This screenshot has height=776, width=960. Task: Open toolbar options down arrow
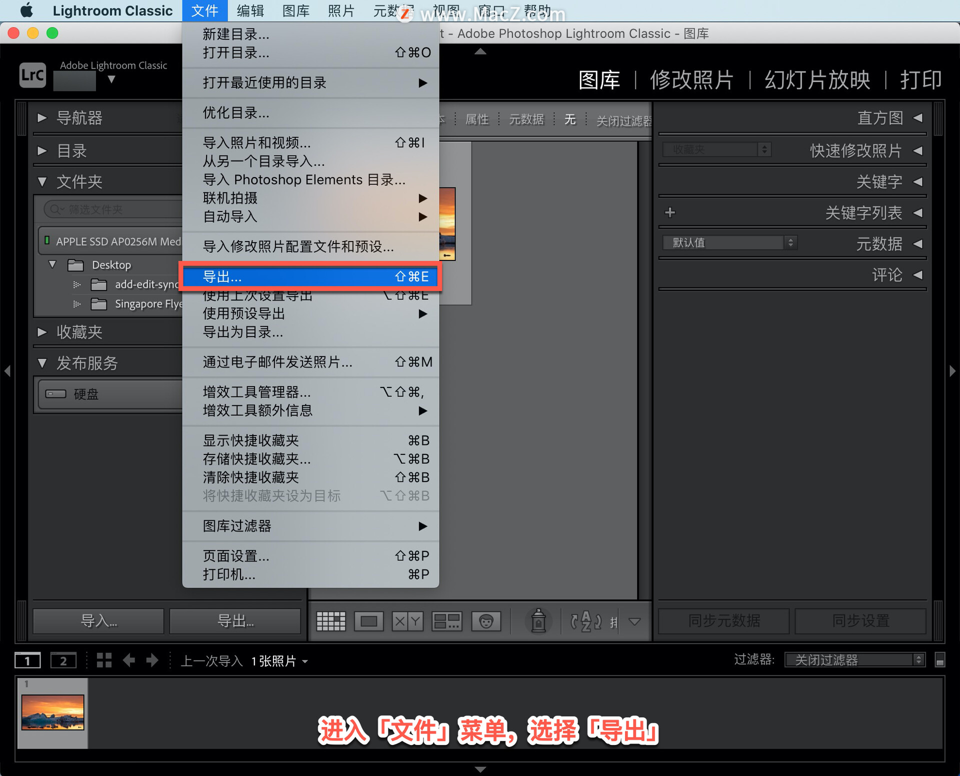[634, 621]
